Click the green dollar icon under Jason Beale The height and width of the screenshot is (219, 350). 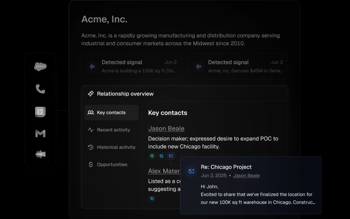pos(152,156)
